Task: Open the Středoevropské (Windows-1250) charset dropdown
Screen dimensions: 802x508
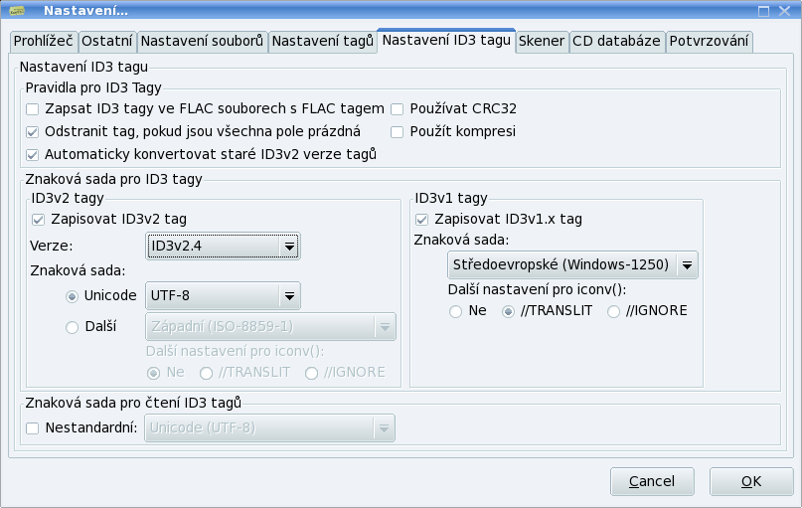Action: (571, 265)
